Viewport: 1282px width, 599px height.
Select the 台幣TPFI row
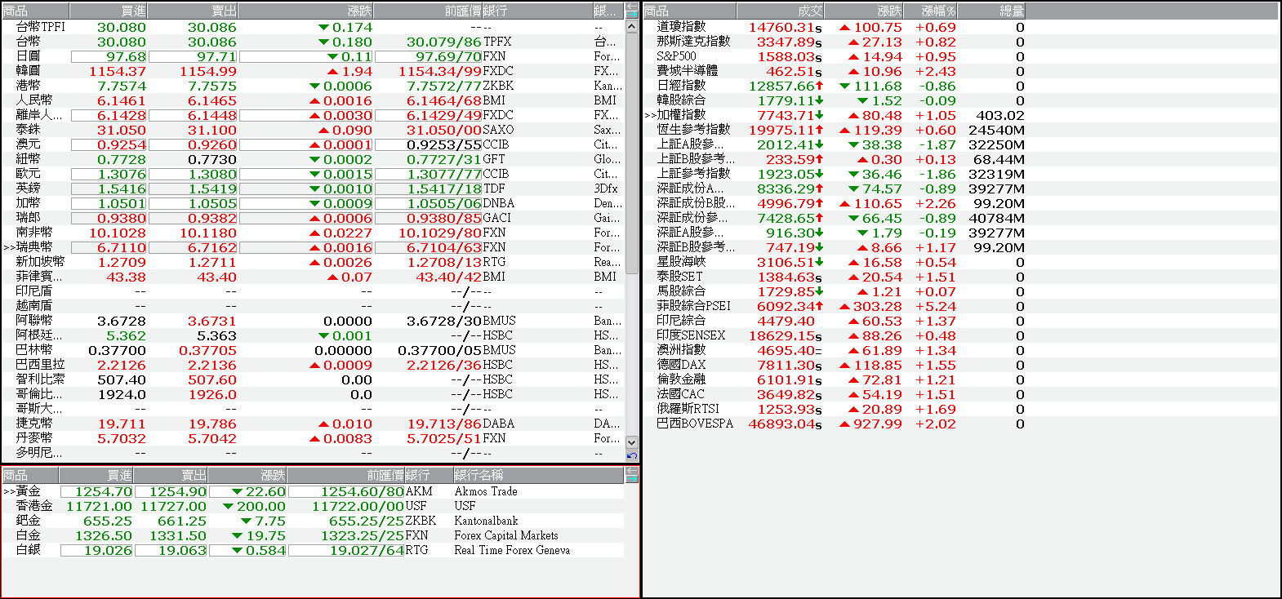point(313,27)
